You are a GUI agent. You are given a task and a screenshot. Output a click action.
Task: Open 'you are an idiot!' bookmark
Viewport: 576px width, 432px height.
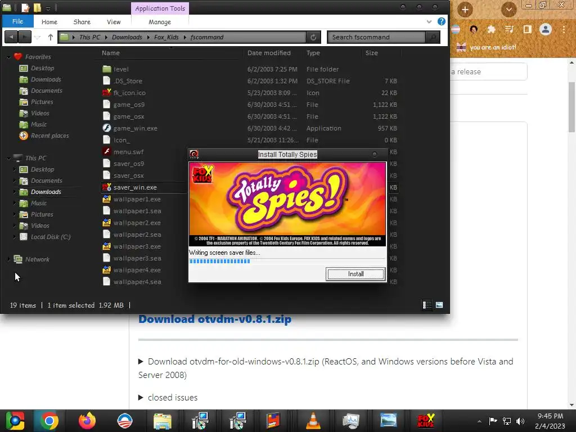486,47
